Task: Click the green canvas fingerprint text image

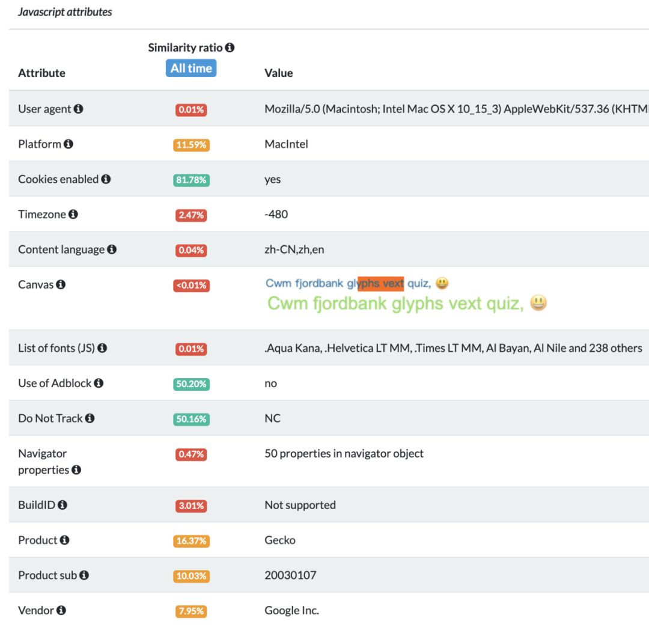Action: (x=407, y=304)
